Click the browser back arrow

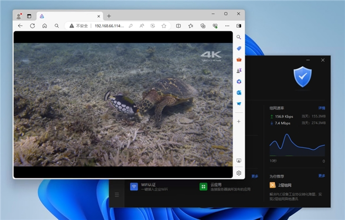[20, 26]
